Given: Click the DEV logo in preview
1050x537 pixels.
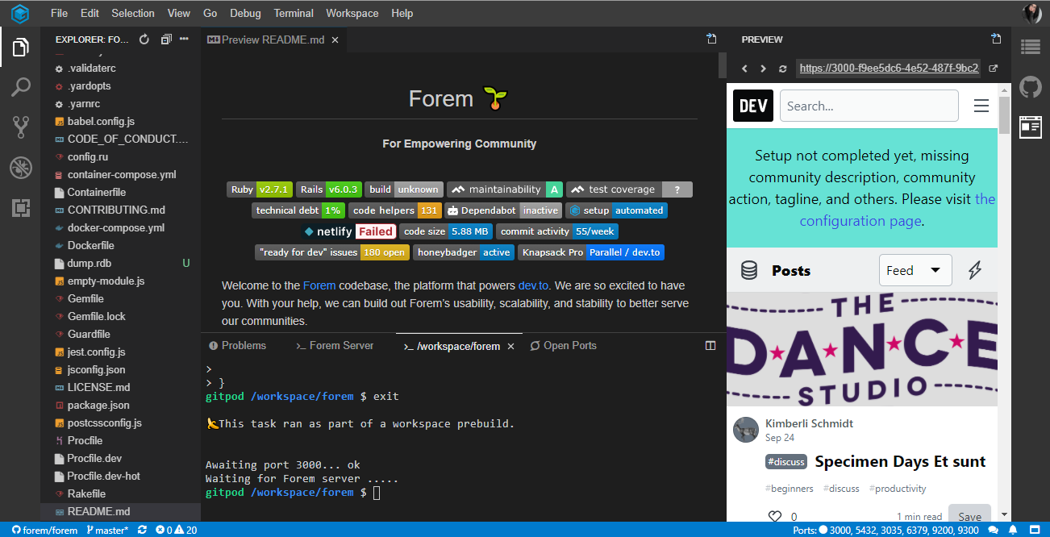Looking at the screenshot, I should tap(753, 106).
